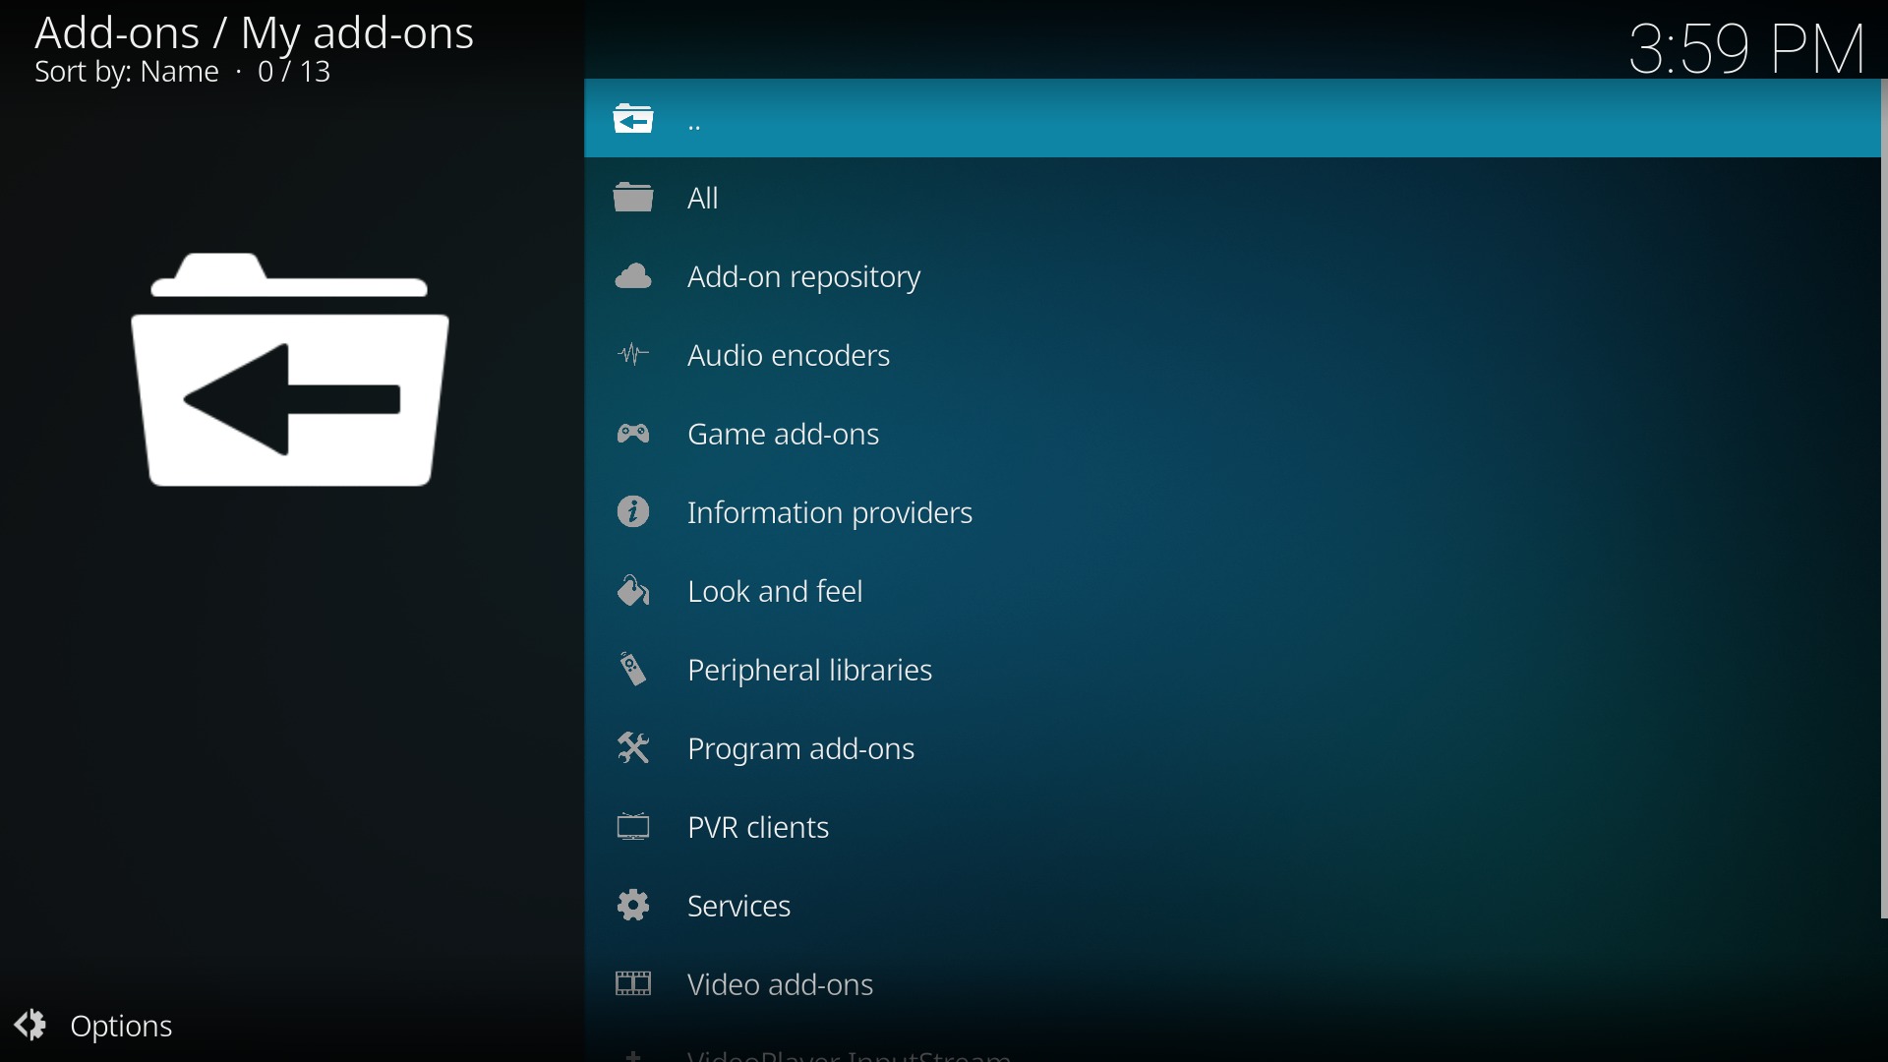The image size is (1888, 1062).
Task: Open the Options menu at bottom left
Action: click(95, 1027)
